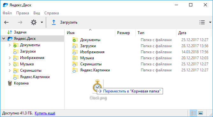213x117 pixels.
Task: Click the date 14.03.2018 17:56
Action: point(195,52)
